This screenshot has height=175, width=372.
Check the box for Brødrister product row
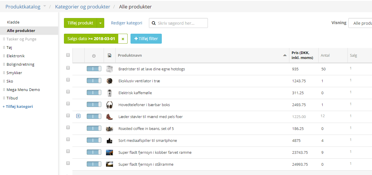pyautogui.click(x=68, y=68)
